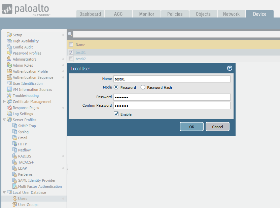280x208 pixels.
Task: Open the Local User dialog help icon
Action: point(230,68)
